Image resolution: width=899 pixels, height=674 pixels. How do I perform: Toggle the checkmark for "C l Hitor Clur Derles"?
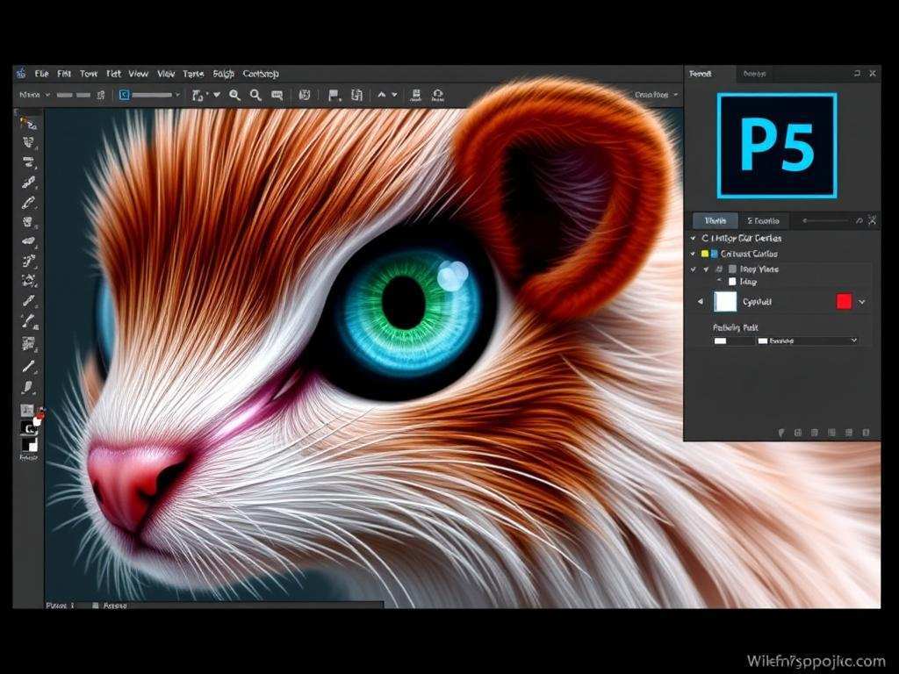click(x=694, y=238)
